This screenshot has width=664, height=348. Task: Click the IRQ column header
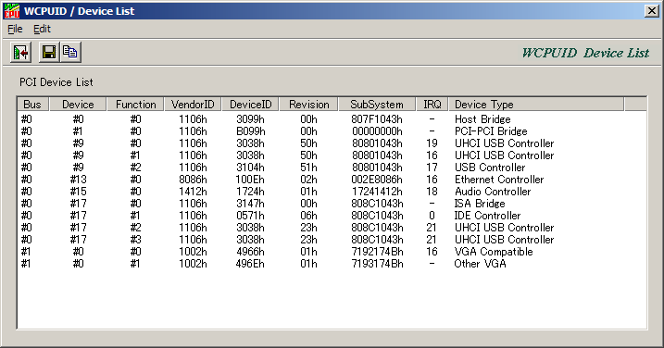tap(432, 105)
